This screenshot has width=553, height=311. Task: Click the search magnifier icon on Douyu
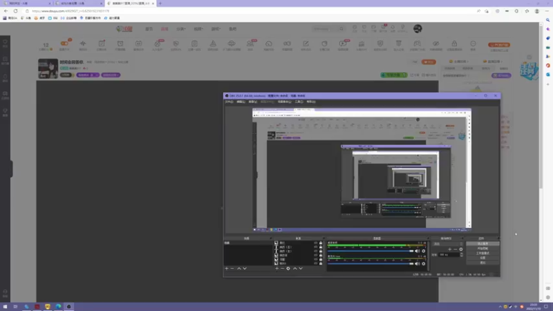[x=341, y=29]
